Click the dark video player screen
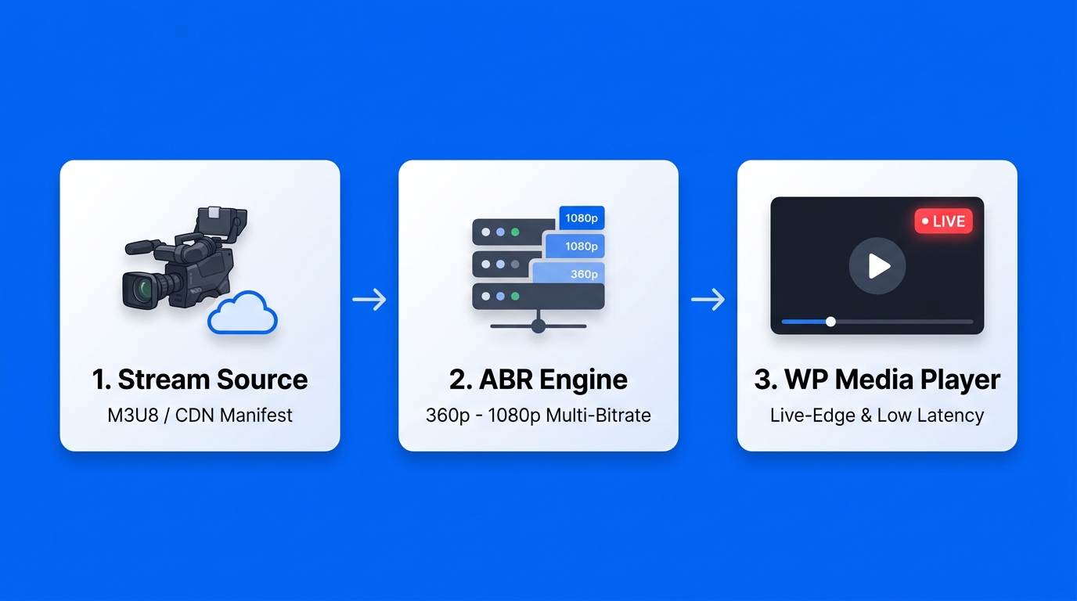 pos(877,265)
